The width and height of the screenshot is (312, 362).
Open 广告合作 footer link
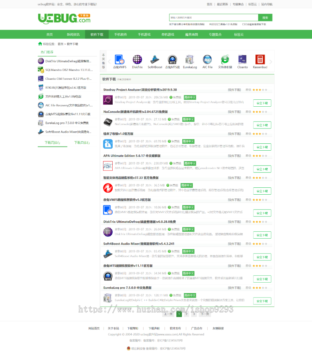(197, 328)
